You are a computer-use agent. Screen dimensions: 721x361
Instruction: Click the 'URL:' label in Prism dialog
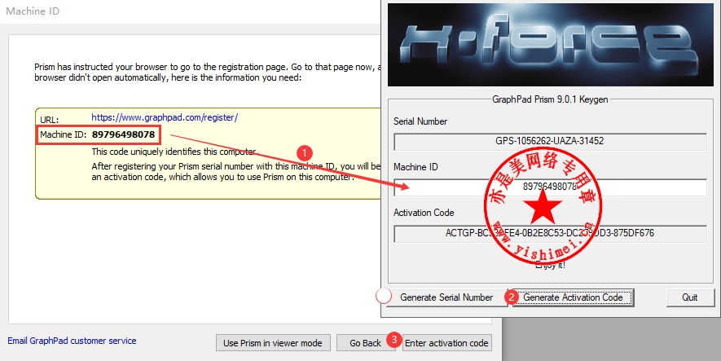(x=49, y=120)
